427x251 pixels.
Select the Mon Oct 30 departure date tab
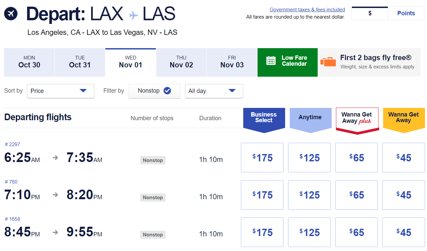coord(29,62)
